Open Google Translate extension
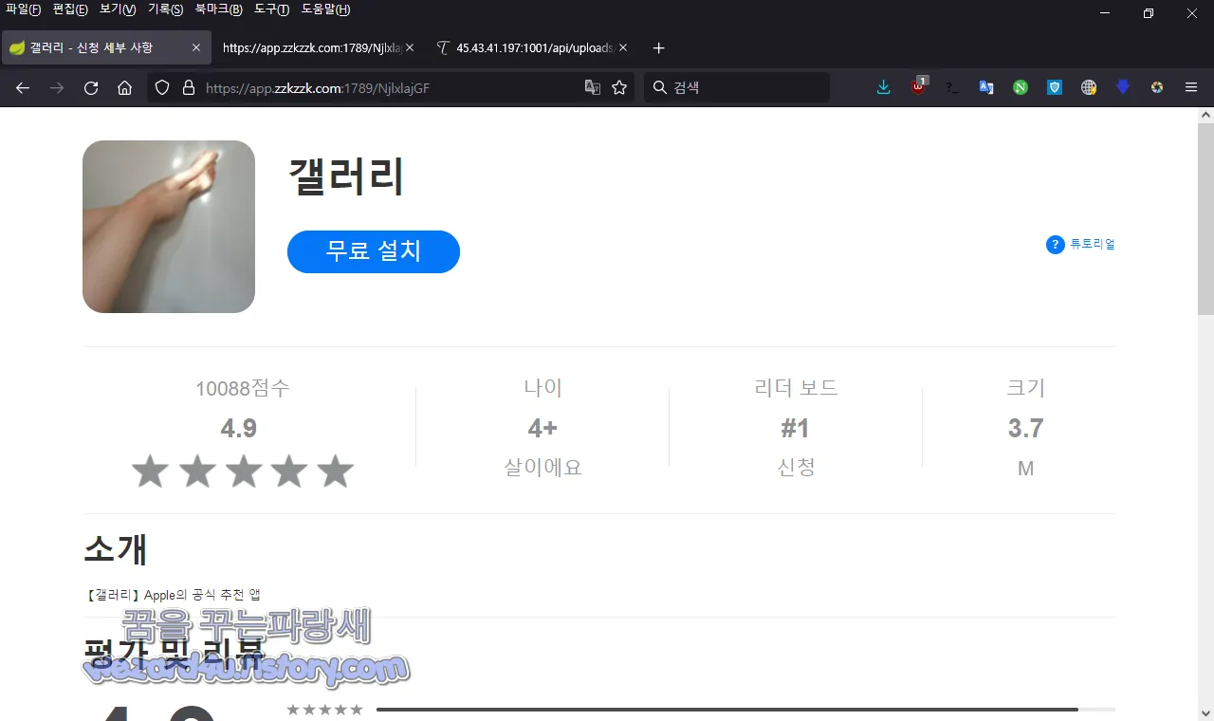Viewport: 1214px width, 721px height. click(x=986, y=87)
